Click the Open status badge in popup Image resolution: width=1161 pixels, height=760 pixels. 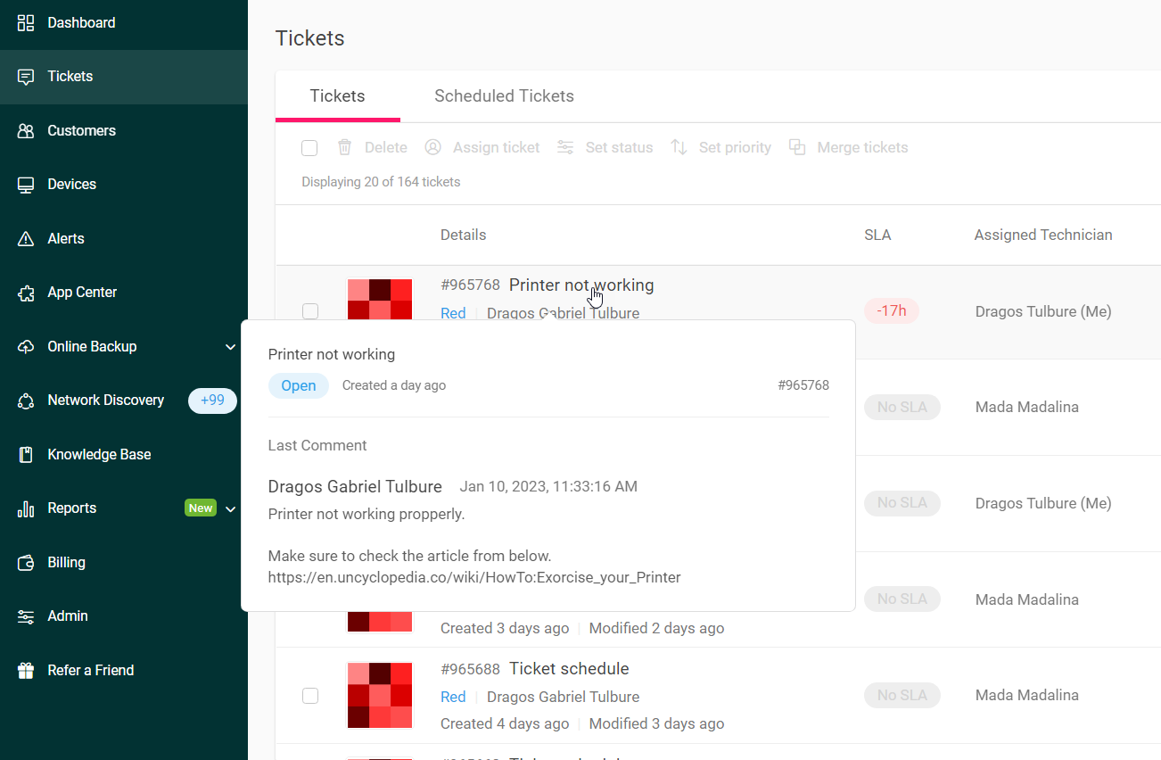[299, 386]
